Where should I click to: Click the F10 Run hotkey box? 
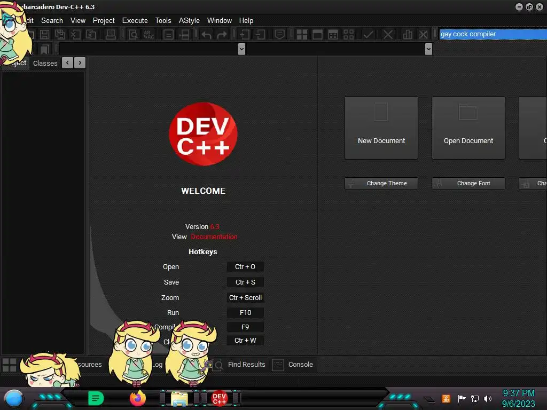click(x=245, y=313)
